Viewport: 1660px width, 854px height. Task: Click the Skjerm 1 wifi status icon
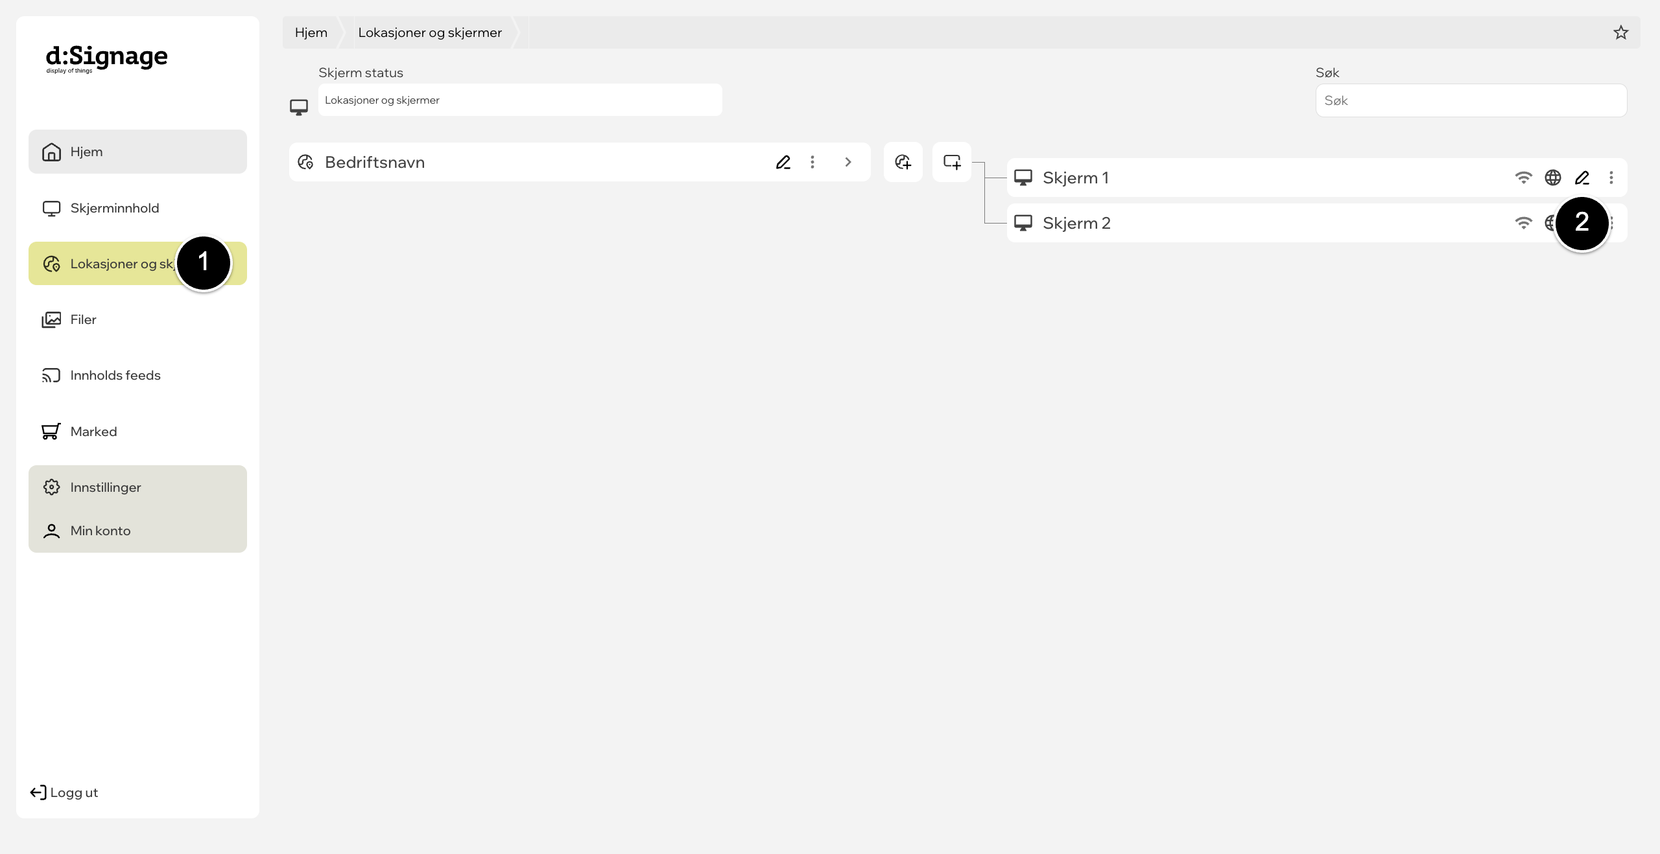click(x=1524, y=178)
